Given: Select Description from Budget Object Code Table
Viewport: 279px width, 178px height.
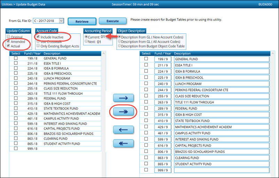Looking at the screenshot, I should 120,46.
